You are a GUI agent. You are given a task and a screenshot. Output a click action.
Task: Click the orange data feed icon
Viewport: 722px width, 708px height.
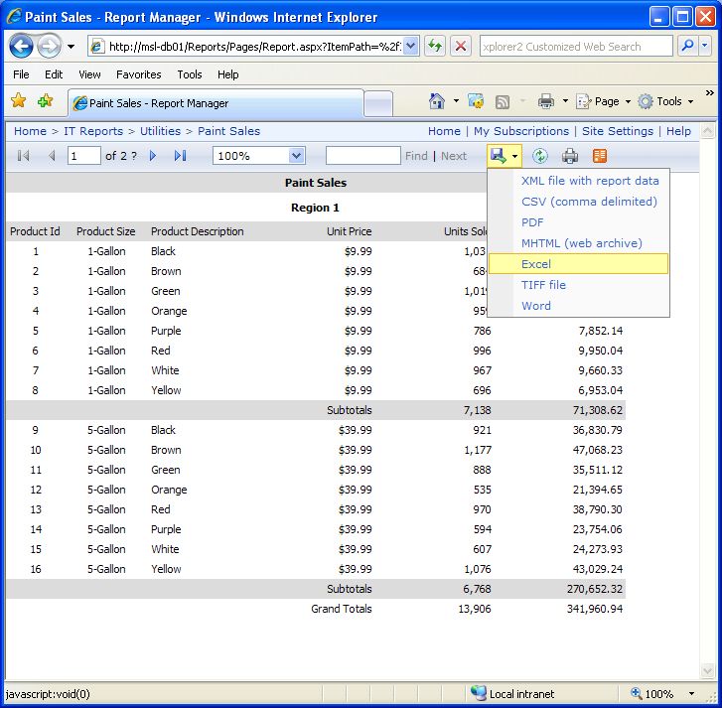point(600,156)
